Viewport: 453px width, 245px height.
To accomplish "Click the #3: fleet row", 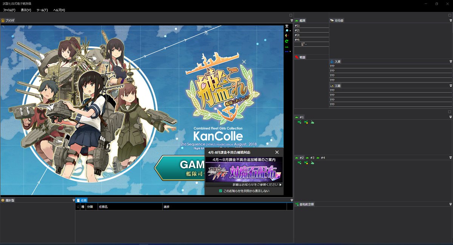I will click(x=311, y=35).
